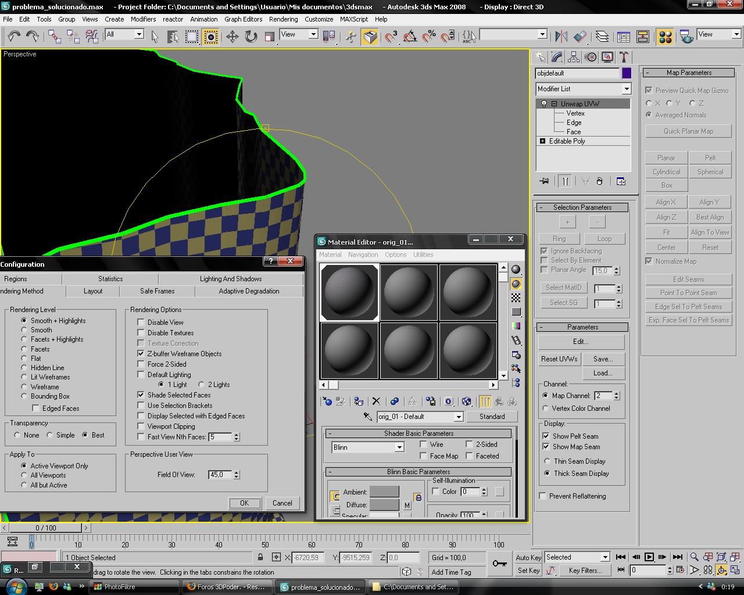Click Assign Material to Selection icon
This screenshot has height=595, width=744.
tap(359, 401)
